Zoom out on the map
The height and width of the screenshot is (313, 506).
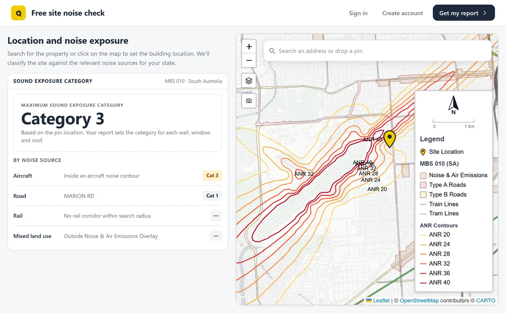(249, 61)
